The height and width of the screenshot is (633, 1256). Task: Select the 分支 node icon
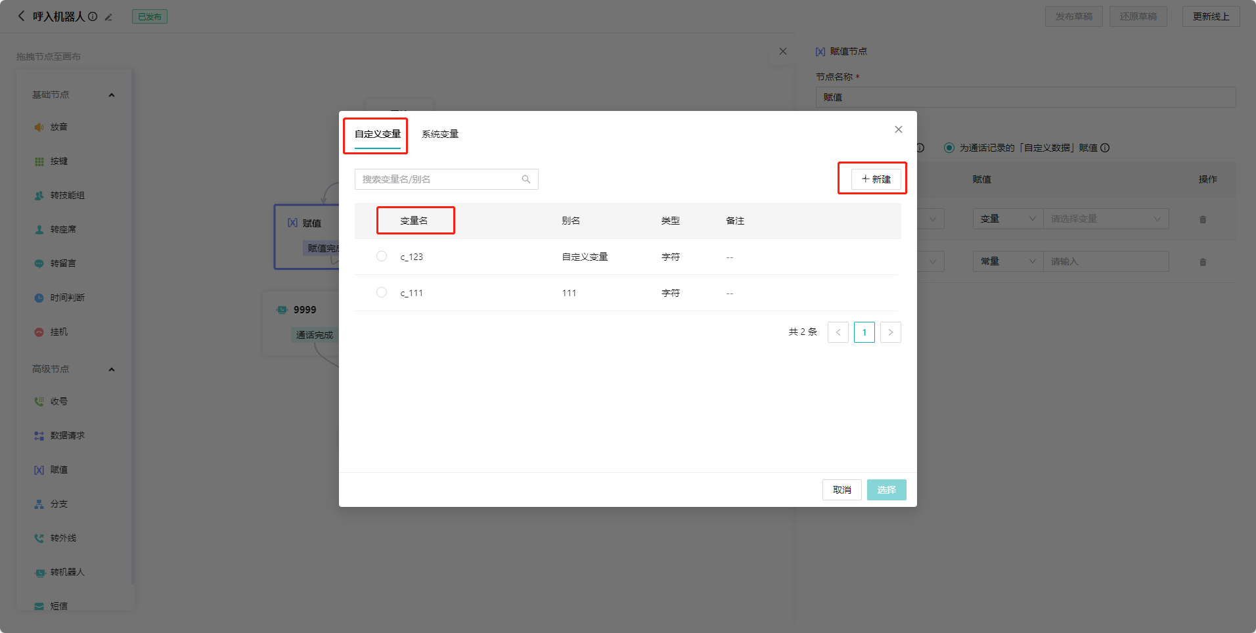(39, 504)
